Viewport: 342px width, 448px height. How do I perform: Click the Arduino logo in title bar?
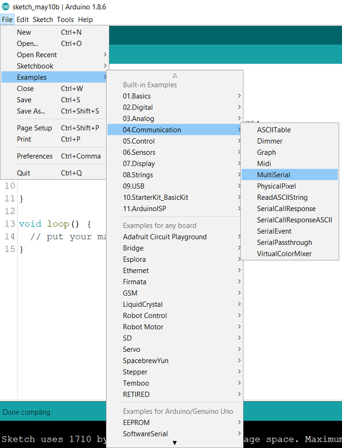tap(6, 6)
